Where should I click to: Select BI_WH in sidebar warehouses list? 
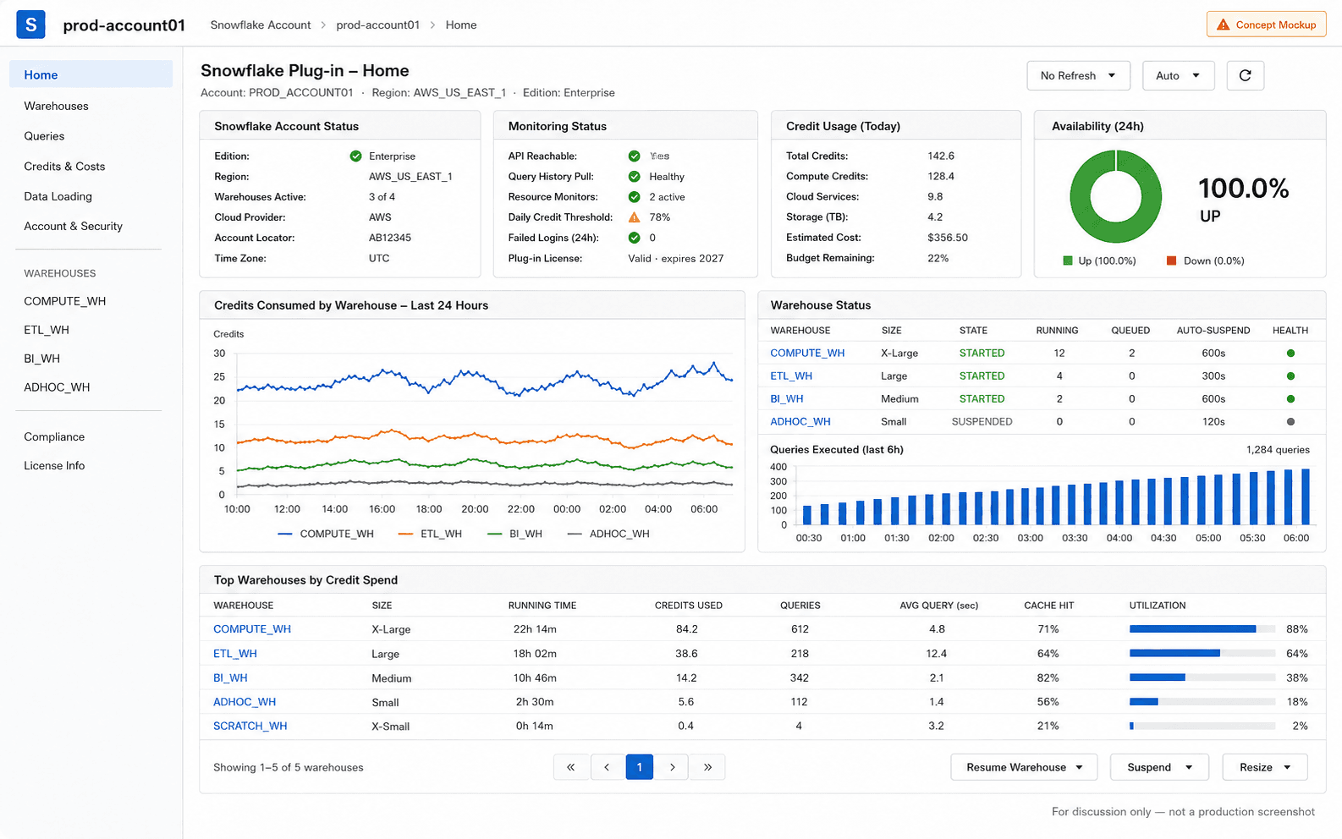(41, 359)
